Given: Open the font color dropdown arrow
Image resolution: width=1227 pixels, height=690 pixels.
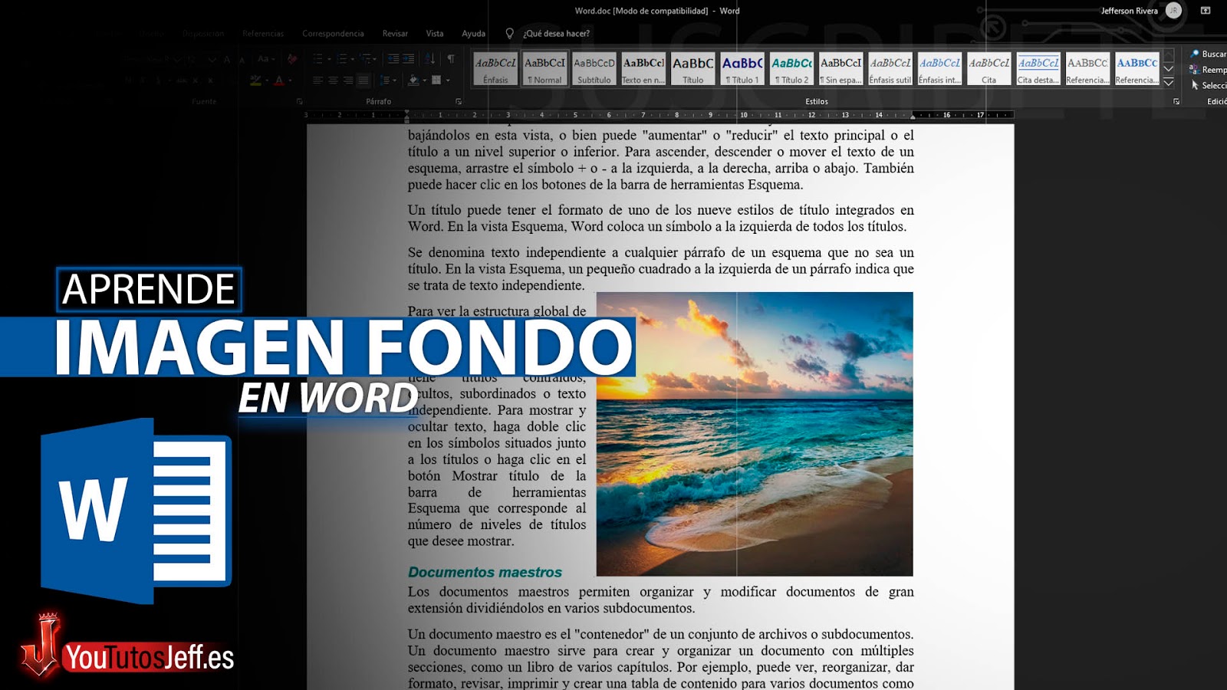Looking at the screenshot, I should (290, 80).
